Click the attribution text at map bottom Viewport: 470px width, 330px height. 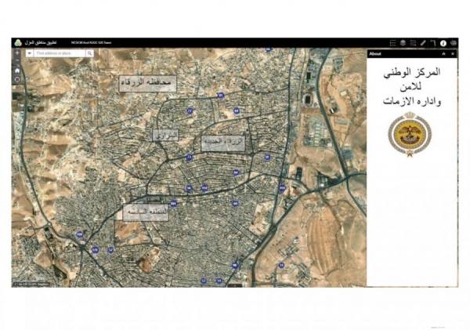(x=31, y=283)
